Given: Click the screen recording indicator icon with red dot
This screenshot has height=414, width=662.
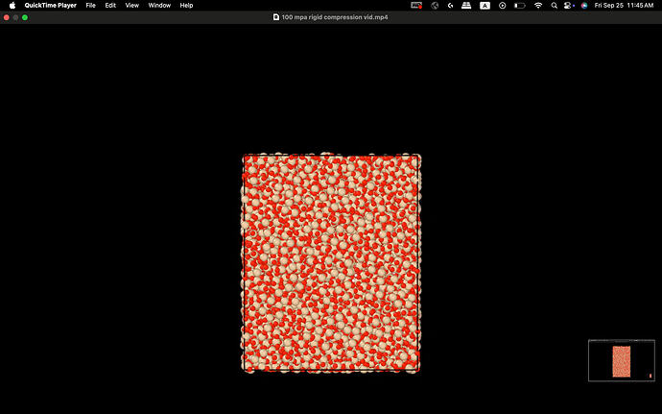Looking at the screenshot, I should 416,6.
